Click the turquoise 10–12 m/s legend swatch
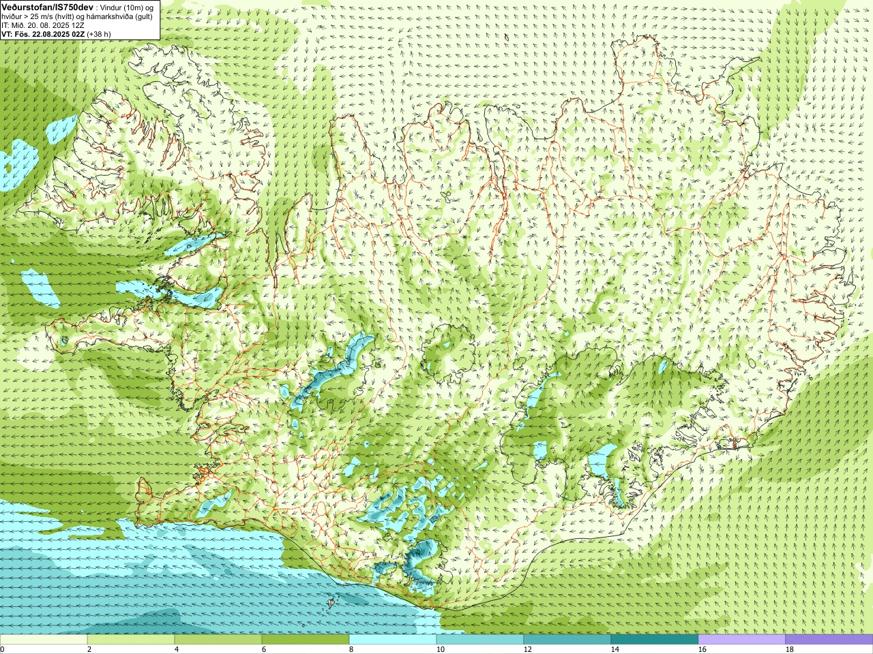This screenshot has height=654, width=873. (480, 640)
